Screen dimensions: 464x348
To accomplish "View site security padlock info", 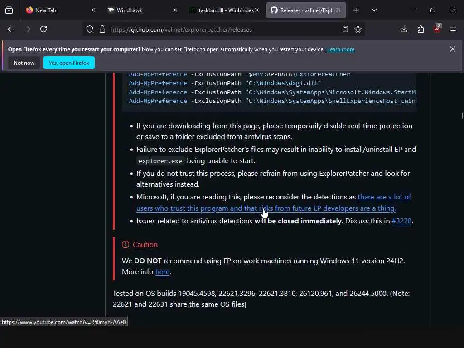I will click(102, 29).
